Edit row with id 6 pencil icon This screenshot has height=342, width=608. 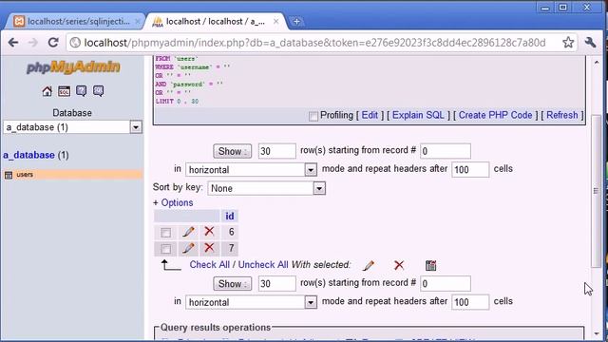(188, 232)
